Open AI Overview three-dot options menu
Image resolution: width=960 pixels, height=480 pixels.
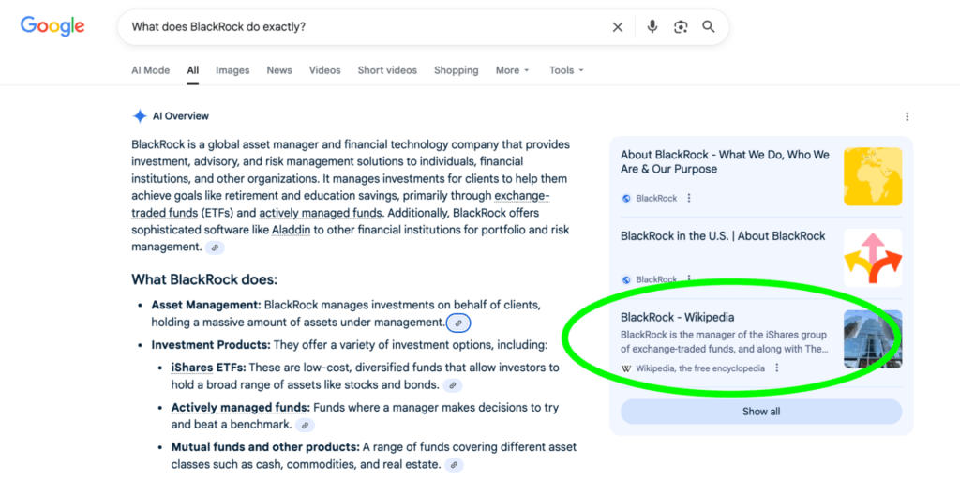click(907, 117)
